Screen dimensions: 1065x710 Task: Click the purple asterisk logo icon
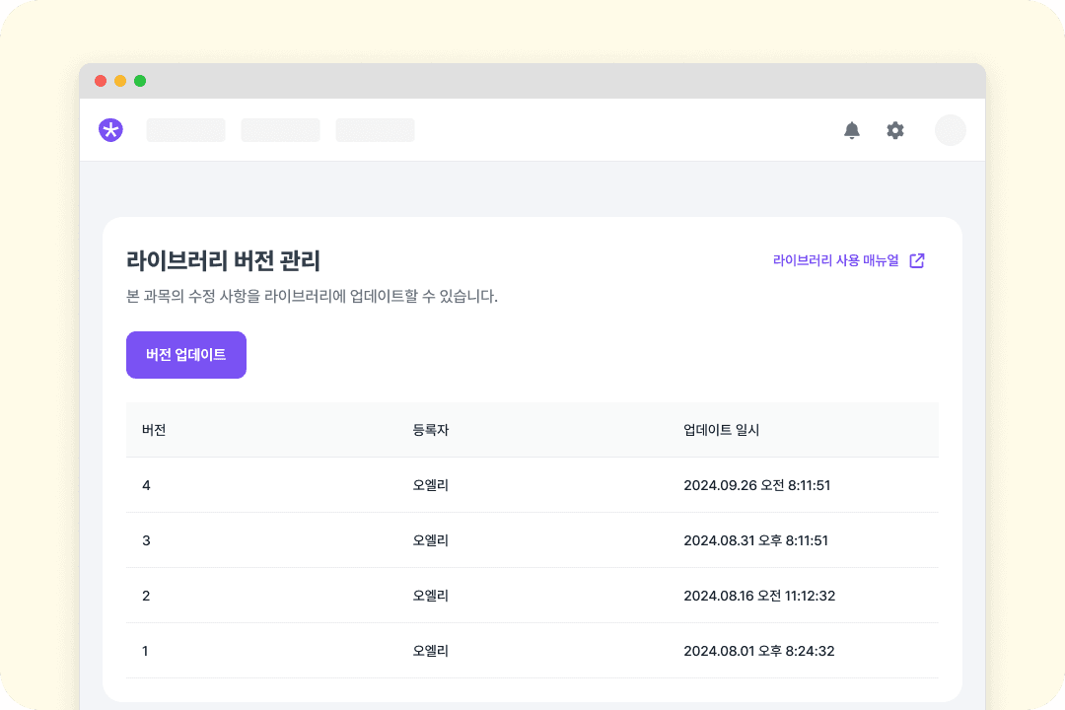110,130
